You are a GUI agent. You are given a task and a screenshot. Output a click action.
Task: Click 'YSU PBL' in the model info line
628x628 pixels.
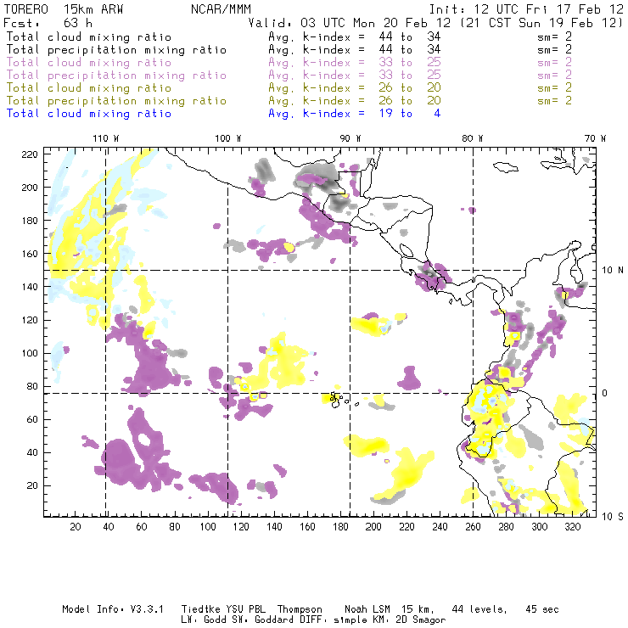[245, 609]
